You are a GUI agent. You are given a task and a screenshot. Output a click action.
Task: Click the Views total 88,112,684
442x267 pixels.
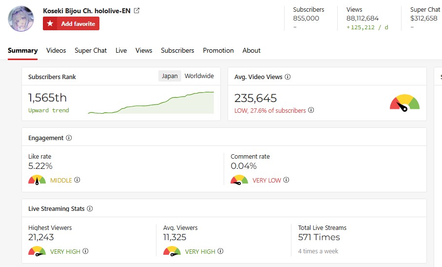pyautogui.click(x=363, y=19)
